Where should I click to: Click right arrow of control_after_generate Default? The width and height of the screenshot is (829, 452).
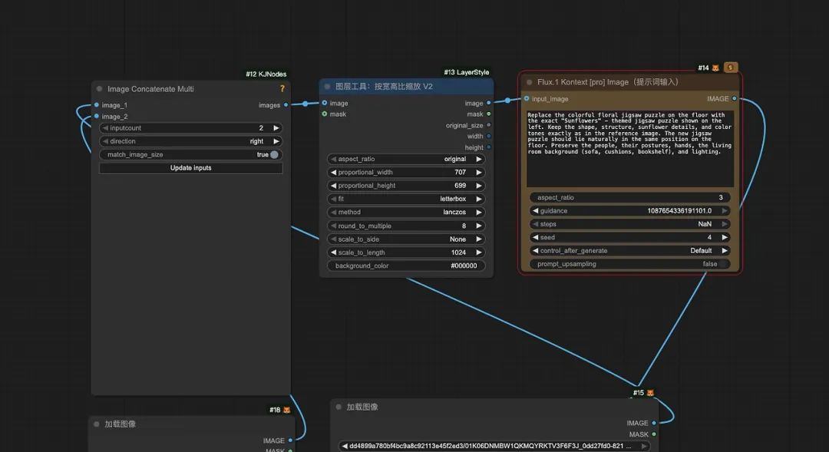click(x=725, y=251)
